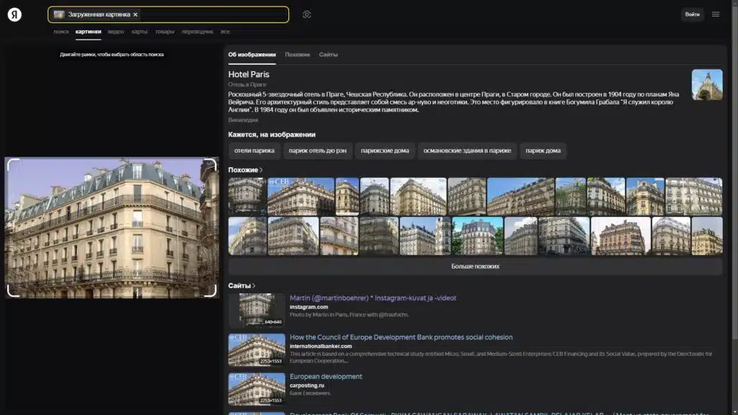
Task: Open the first thumbnail in second similar row
Action: [247, 236]
